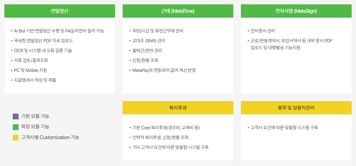
Task: Click the AI Bot 기반 연말정산 item
Action: coord(59,31)
